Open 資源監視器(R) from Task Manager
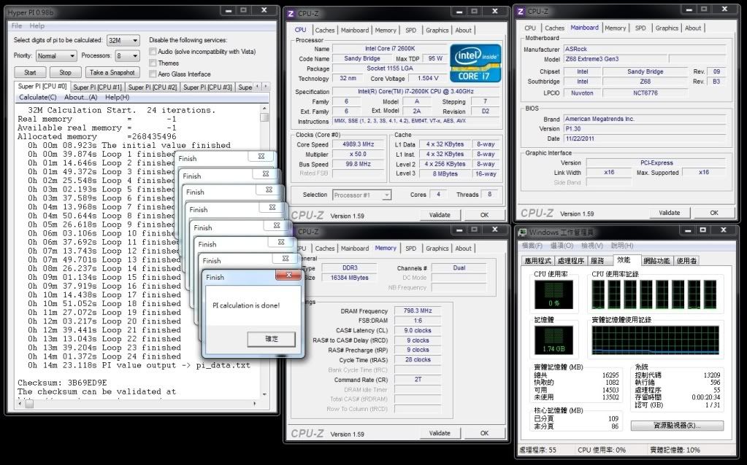Image resolution: width=747 pixels, height=465 pixels. pyautogui.click(x=677, y=426)
